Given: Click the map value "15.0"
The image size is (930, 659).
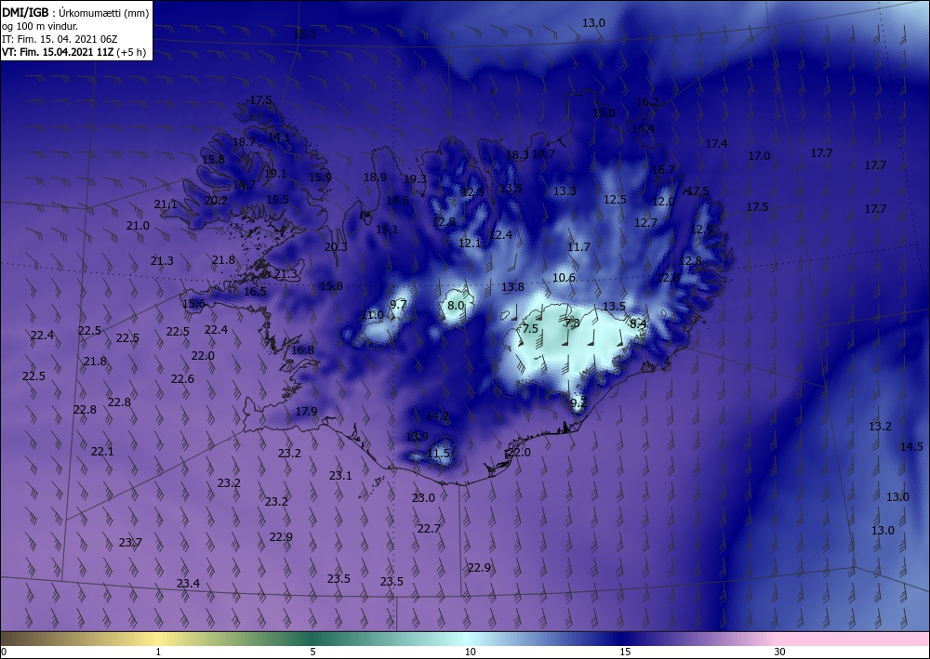Looking at the screenshot, I should coord(604,113).
